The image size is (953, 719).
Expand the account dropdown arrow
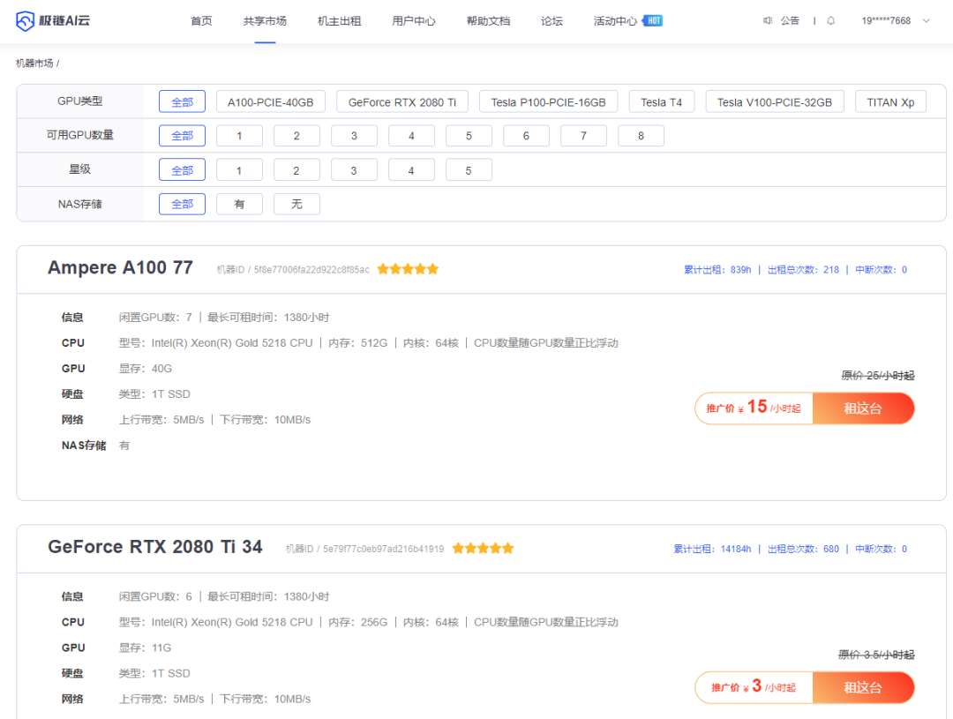(927, 20)
